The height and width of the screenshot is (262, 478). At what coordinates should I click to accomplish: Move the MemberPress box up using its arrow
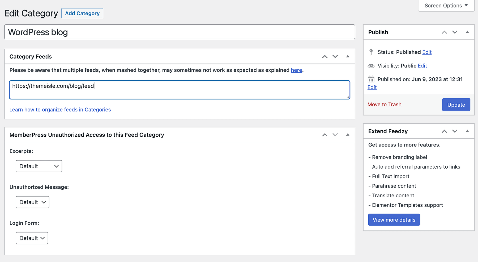(325, 135)
